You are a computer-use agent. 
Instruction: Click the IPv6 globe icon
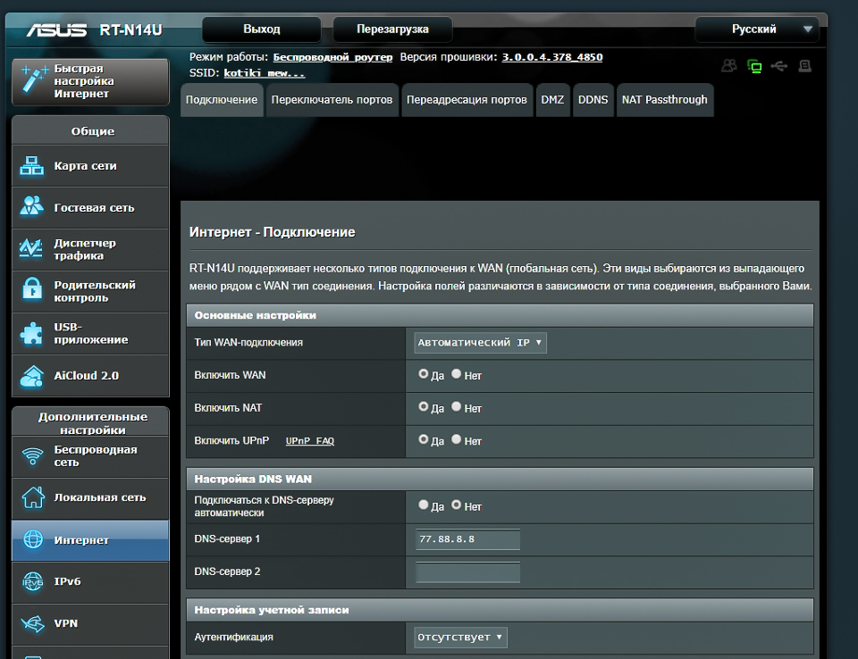click(x=33, y=582)
